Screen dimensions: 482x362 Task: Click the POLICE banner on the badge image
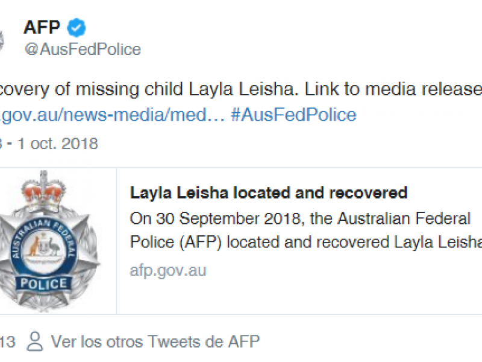coord(43,284)
